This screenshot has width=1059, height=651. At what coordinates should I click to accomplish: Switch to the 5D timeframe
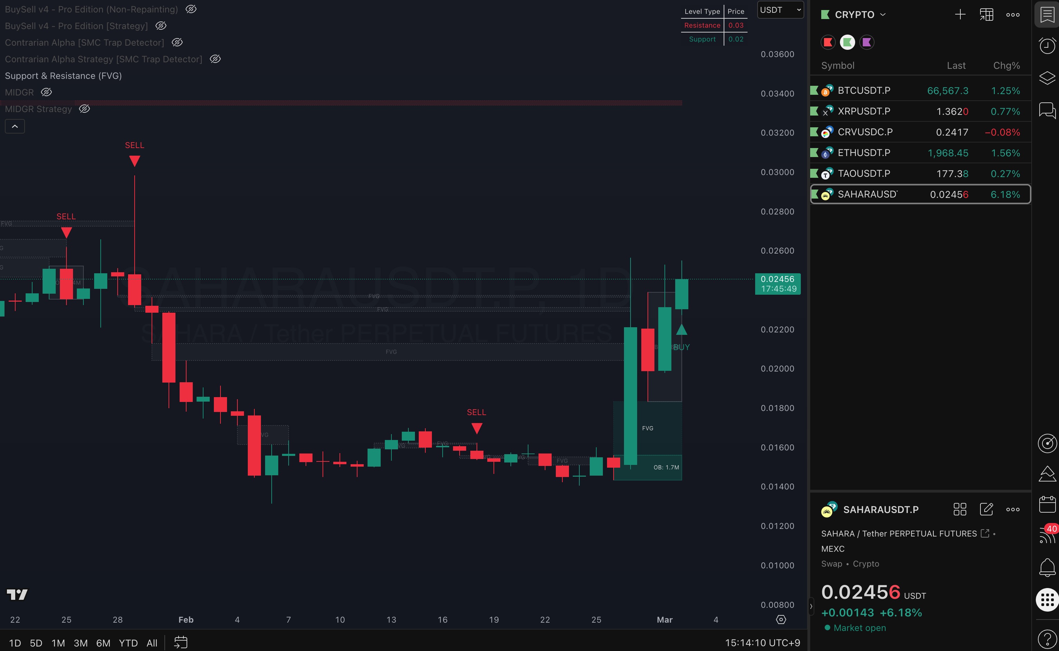click(36, 643)
